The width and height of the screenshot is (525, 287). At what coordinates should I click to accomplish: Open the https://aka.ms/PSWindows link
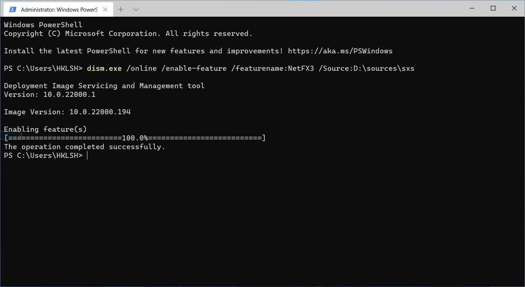click(340, 51)
